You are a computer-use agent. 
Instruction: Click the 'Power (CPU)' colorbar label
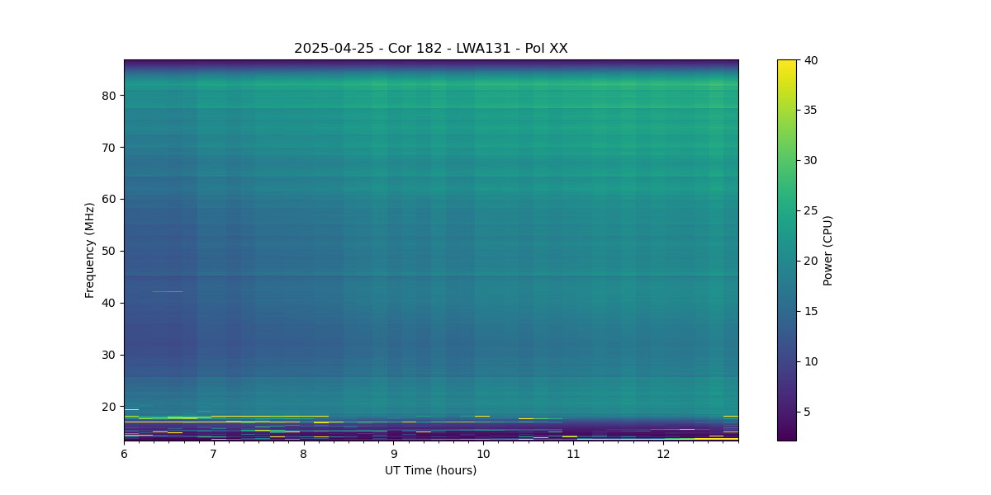pyautogui.click(x=828, y=250)
